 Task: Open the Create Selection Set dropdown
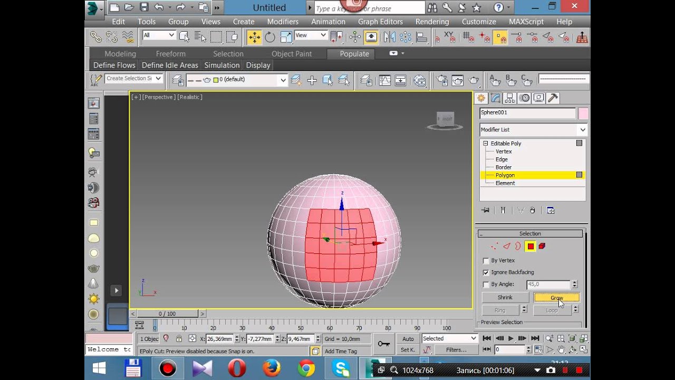point(133,78)
